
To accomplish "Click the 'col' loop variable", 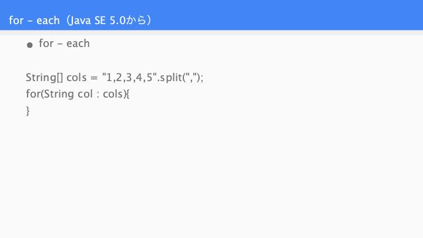I will 85,94.
